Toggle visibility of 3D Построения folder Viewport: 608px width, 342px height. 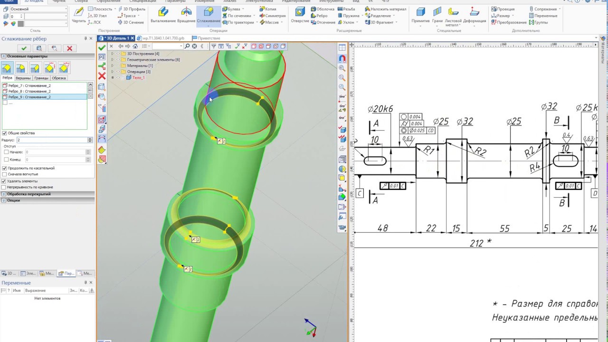point(118,54)
